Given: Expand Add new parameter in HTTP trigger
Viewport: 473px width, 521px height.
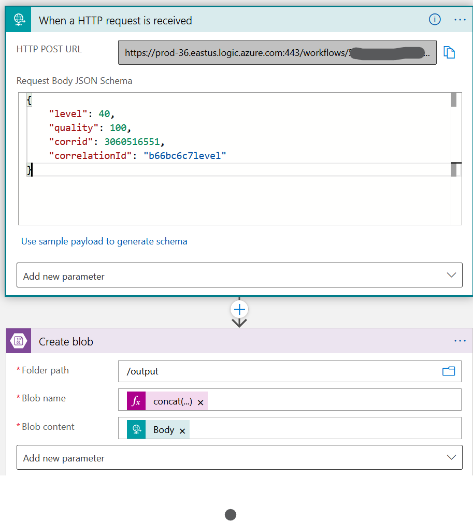Looking at the screenshot, I should [239, 275].
